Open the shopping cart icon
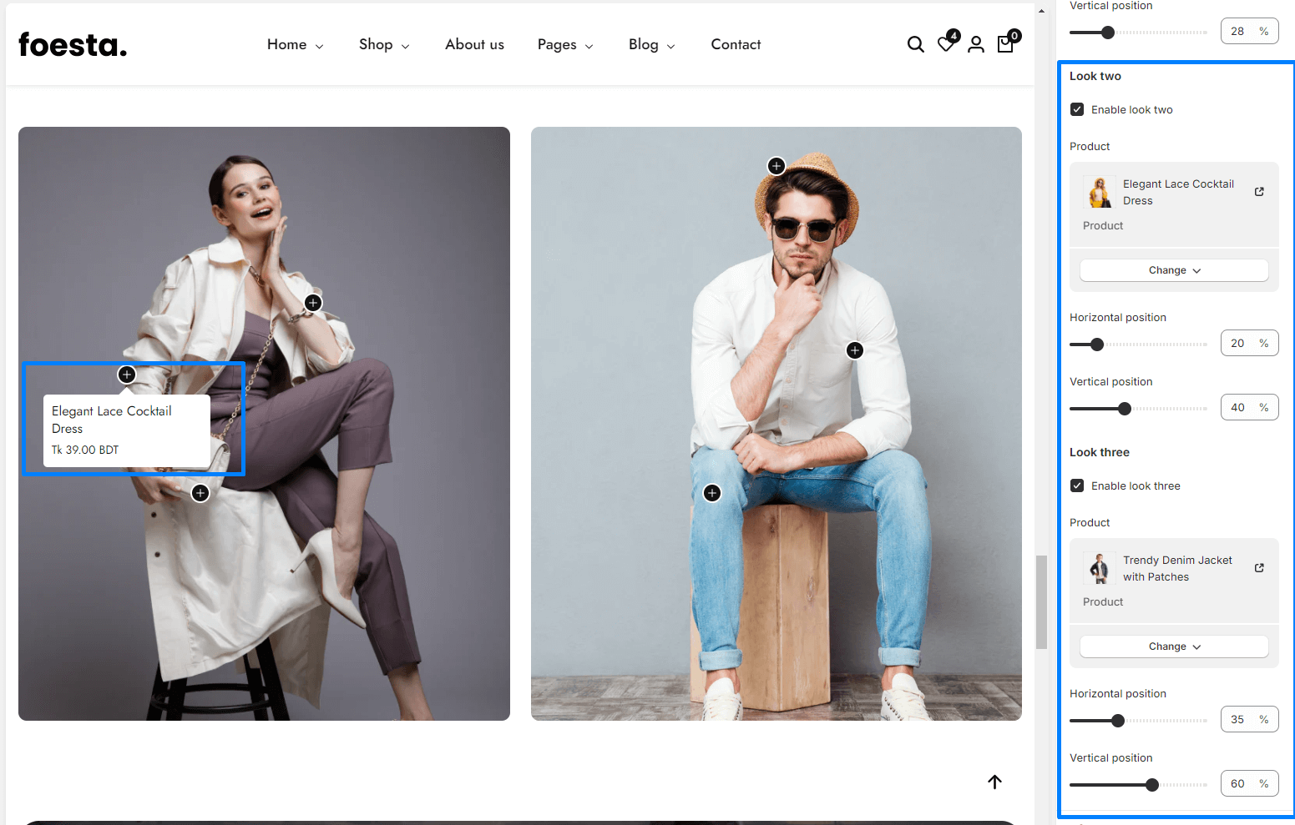Viewport: 1295px width, 825px height. (x=1005, y=44)
